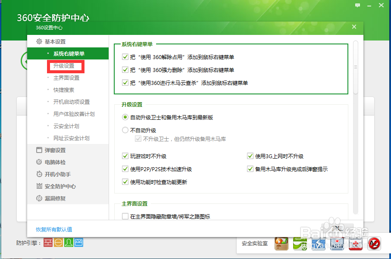Close the 360设置中心 dialog with X

354,27
